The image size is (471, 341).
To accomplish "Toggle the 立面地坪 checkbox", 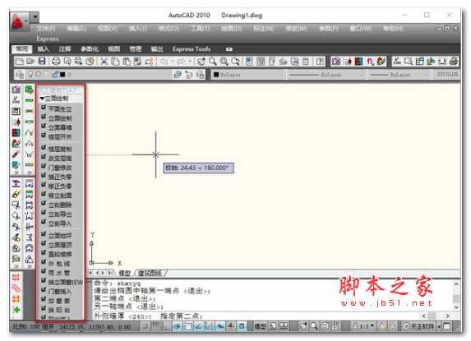I will pos(44,234).
